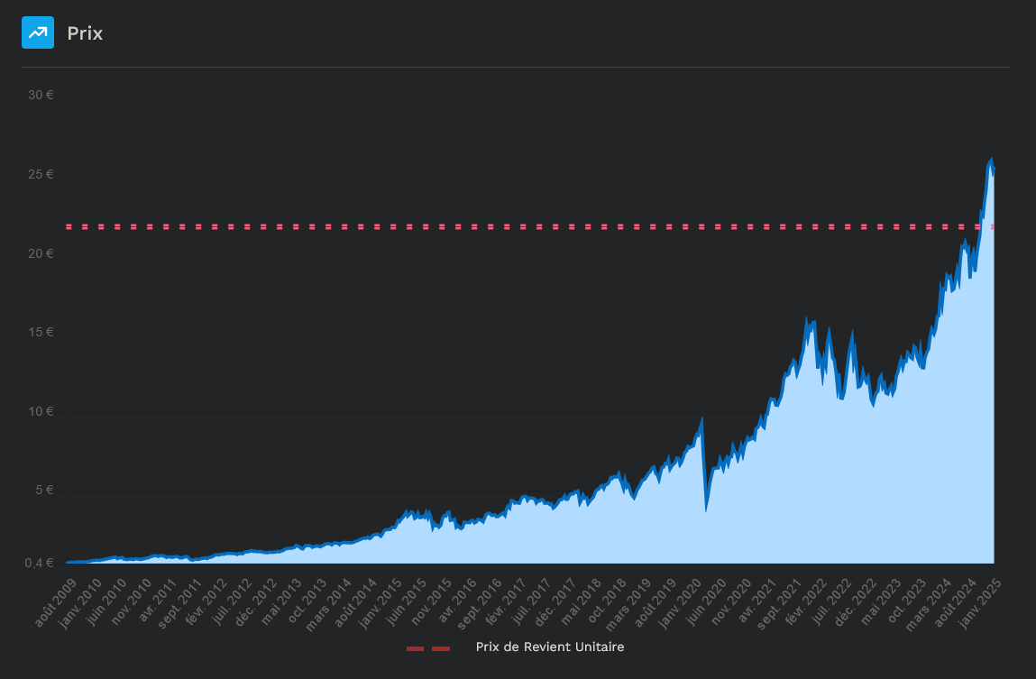The height and width of the screenshot is (679, 1036).
Task: Click the 0,4 € y-axis label
Action: (x=36, y=564)
